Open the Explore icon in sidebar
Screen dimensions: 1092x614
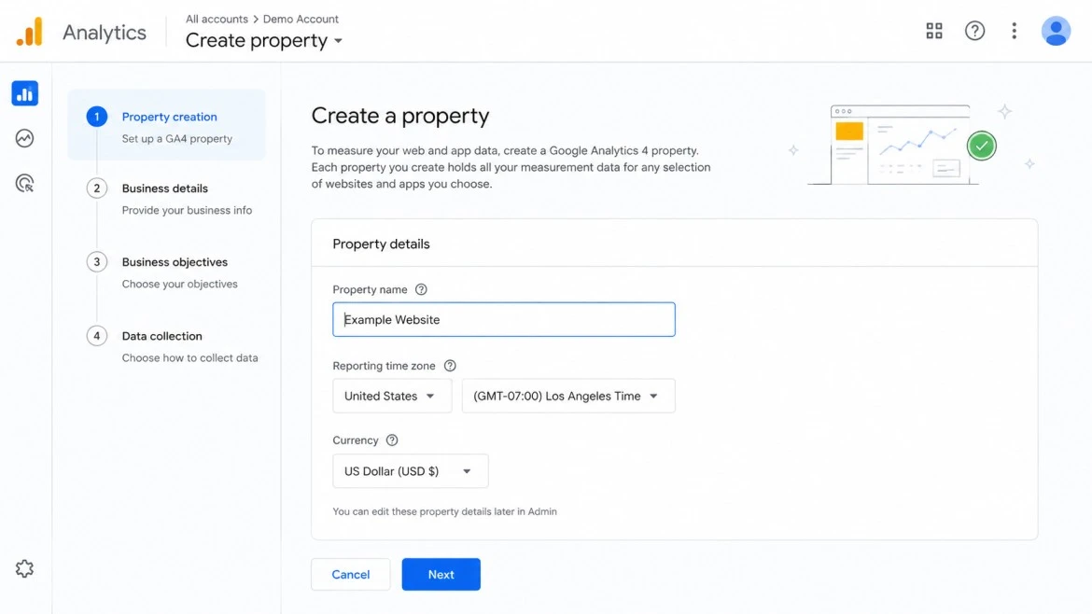click(x=24, y=138)
